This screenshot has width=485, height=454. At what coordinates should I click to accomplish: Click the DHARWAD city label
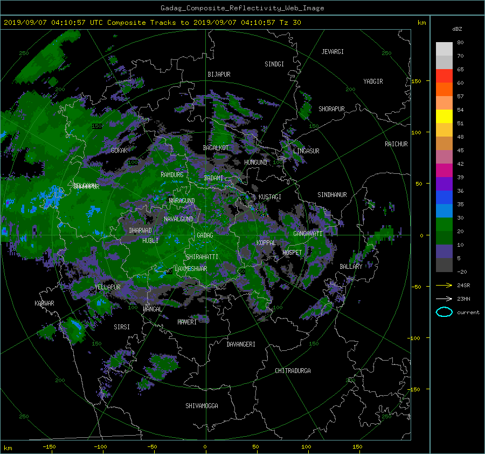(x=141, y=231)
